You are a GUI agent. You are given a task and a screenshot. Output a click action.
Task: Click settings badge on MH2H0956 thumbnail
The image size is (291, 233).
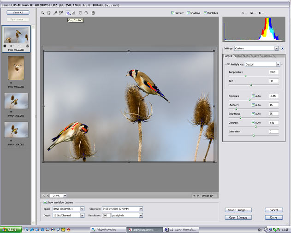click(x=28, y=46)
